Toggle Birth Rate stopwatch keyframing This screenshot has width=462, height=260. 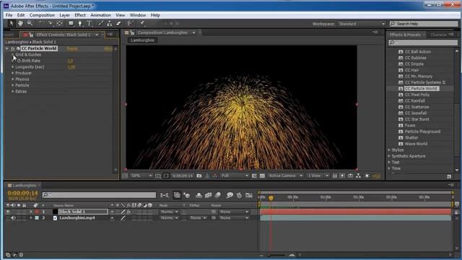(19, 61)
